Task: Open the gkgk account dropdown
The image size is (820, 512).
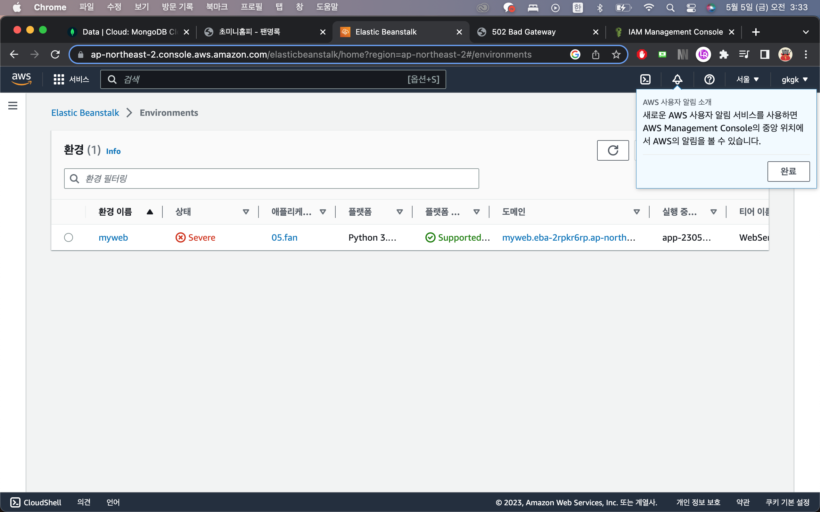Action: (x=794, y=79)
